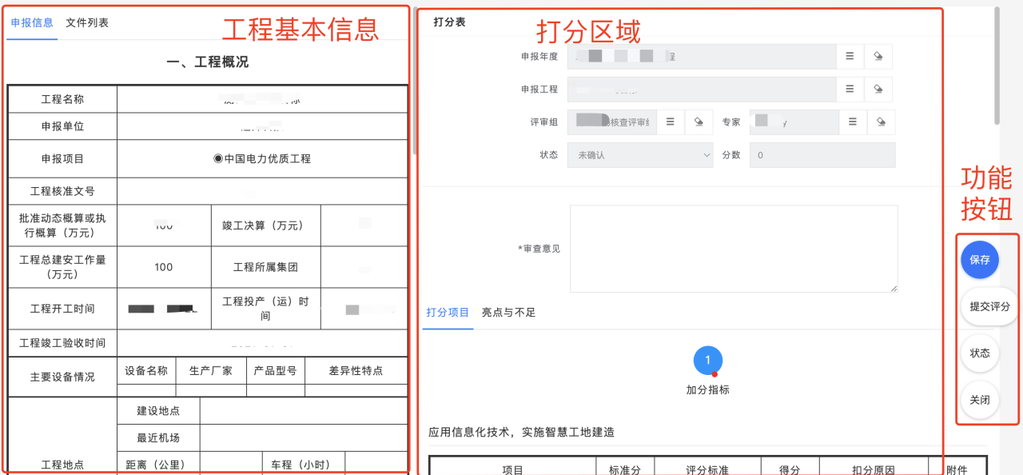Click the 车程（小时） cell
Screen dimensions: 1023x475
point(303,464)
